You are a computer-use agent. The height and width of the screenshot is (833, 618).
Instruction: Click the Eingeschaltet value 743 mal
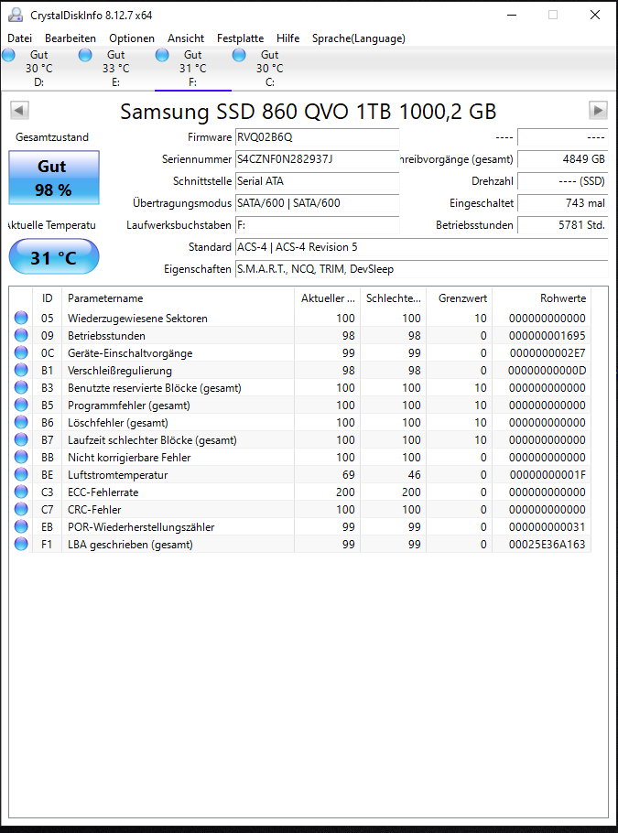563,203
